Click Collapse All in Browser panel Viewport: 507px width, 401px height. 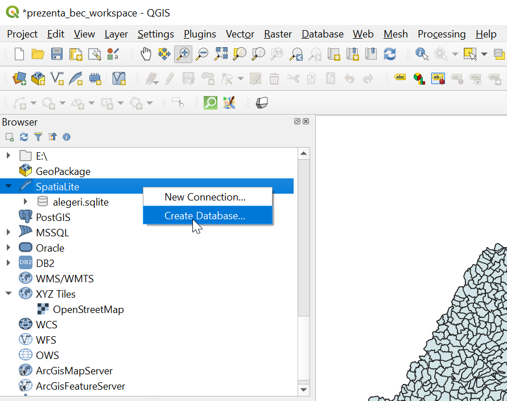[x=52, y=137]
